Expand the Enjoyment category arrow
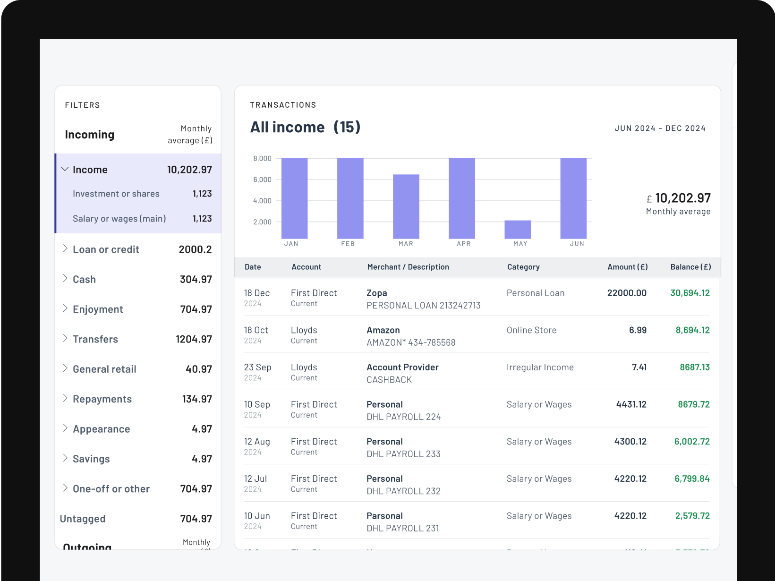The image size is (775, 581). tap(65, 309)
